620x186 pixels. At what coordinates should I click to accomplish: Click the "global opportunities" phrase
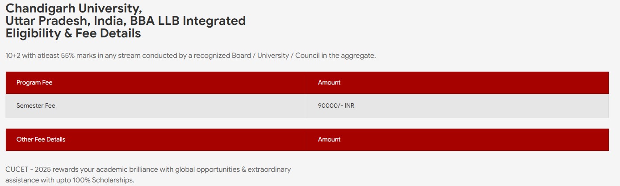(207, 170)
